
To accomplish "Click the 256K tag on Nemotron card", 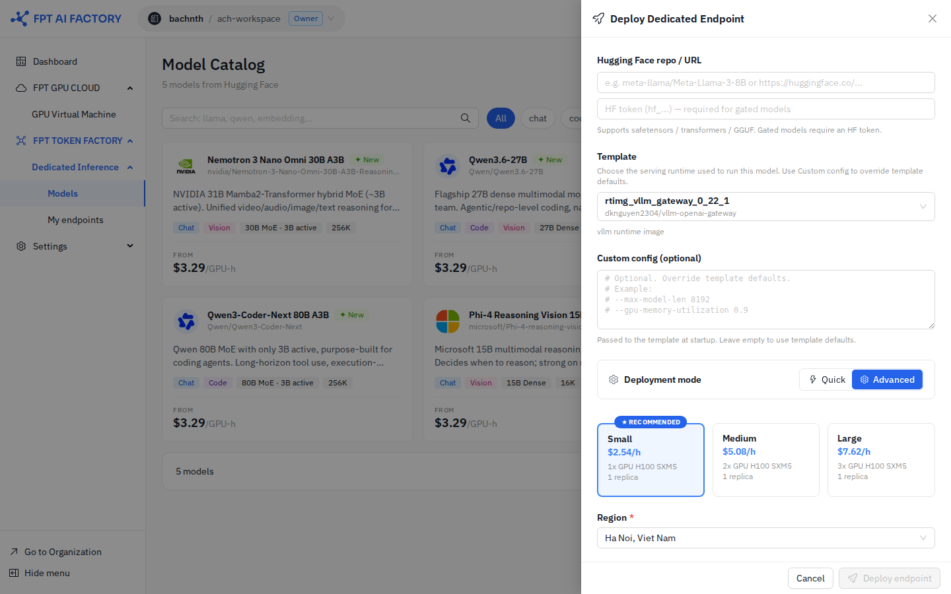I will click(x=341, y=228).
